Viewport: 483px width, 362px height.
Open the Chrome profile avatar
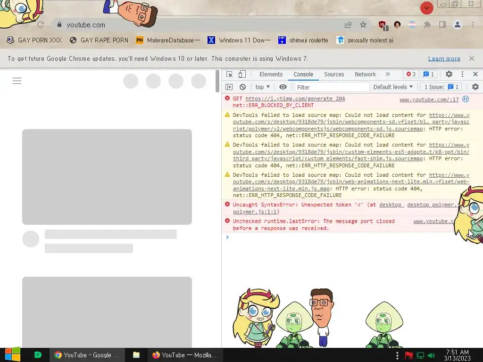click(x=458, y=25)
